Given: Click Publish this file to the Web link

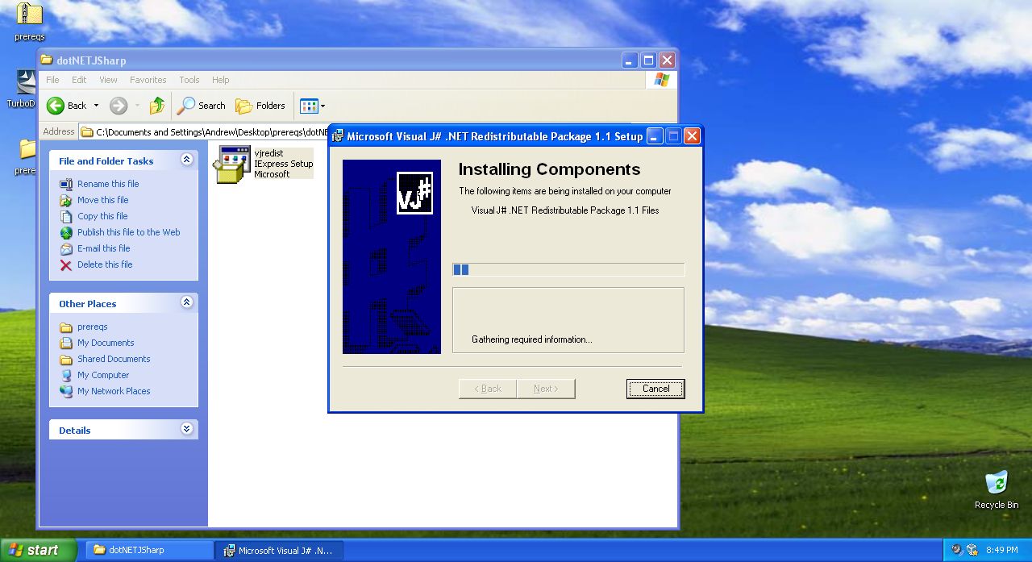Looking at the screenshot, I should (x=129, y=232).
